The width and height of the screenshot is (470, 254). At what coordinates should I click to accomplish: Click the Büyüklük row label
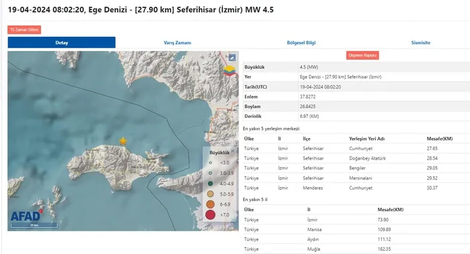click(254, 67)
